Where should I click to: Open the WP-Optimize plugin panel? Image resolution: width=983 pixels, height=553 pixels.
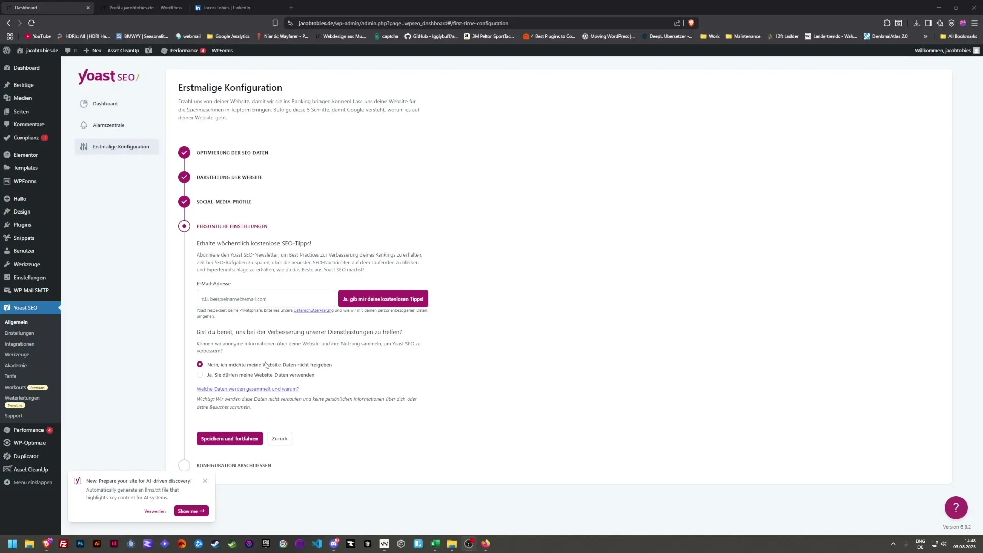29,443
